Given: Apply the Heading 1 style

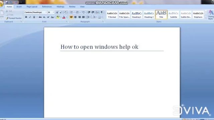Looking at the screenshot, I should (x=137, y=15).
